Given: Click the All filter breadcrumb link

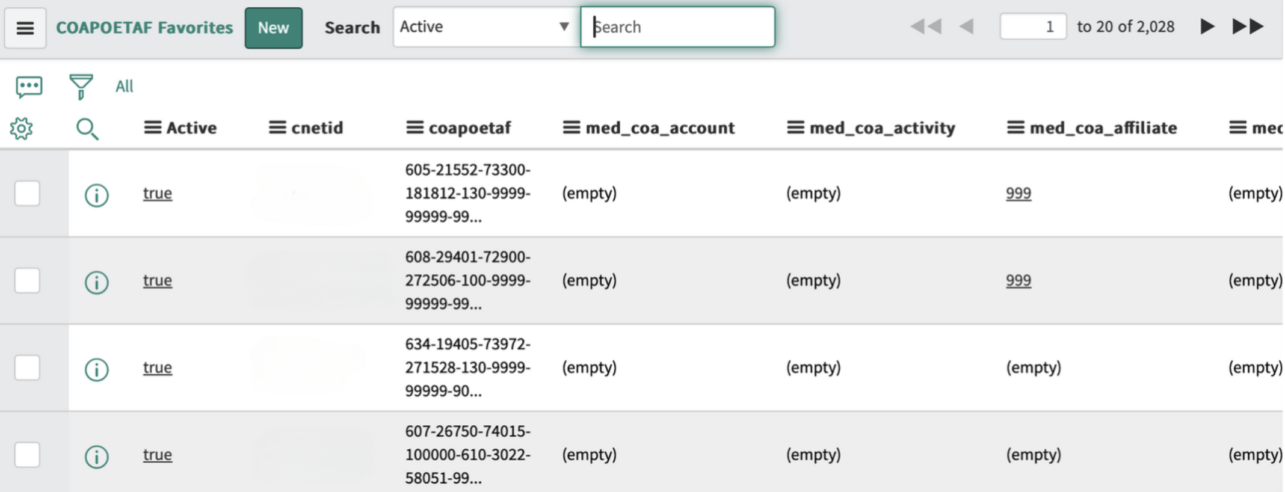Looking at the screenshot, I should click(x=124, y=87).
